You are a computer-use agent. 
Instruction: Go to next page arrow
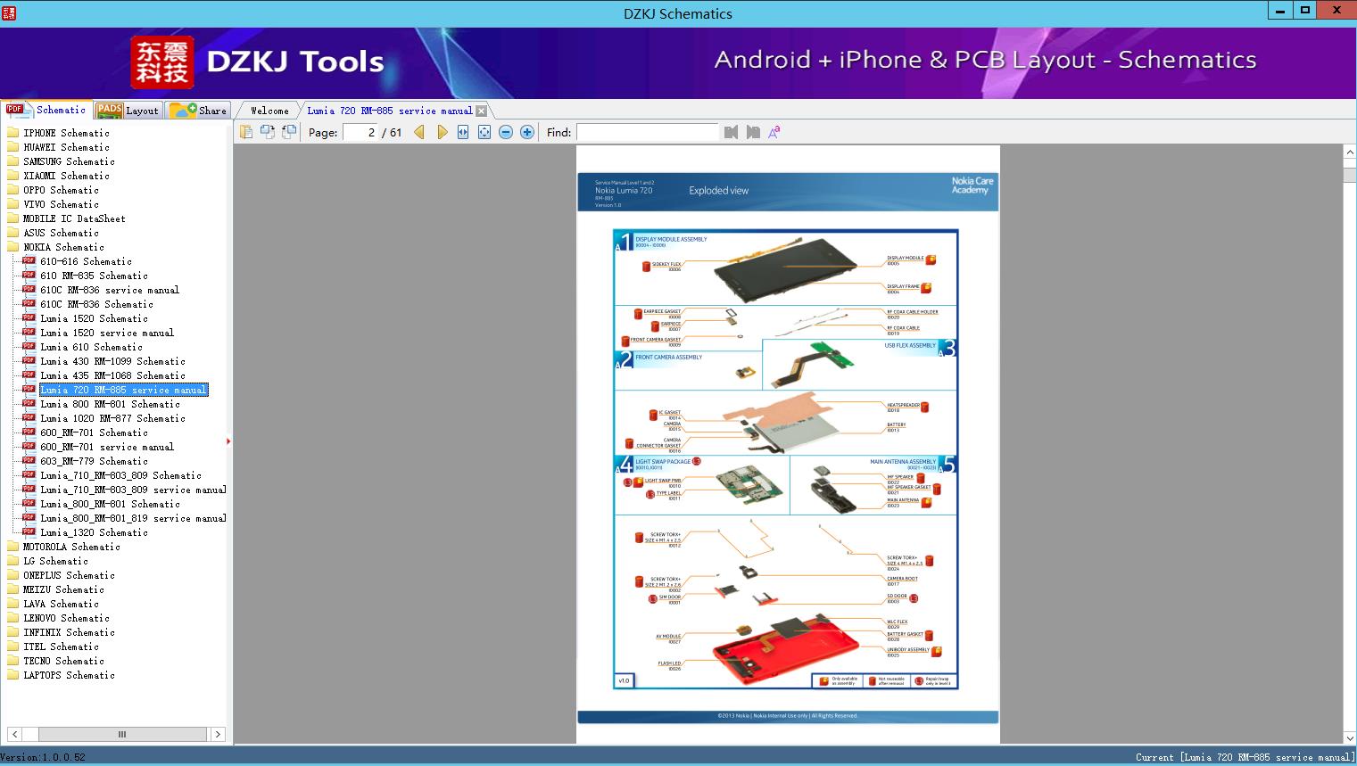point(442,132)
